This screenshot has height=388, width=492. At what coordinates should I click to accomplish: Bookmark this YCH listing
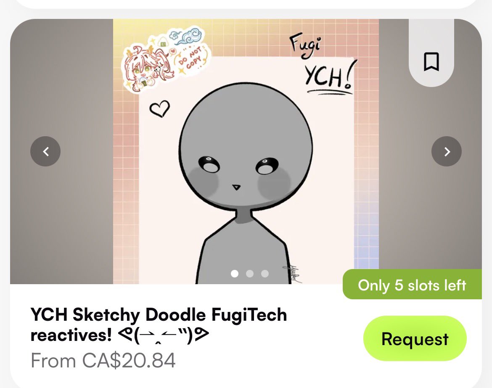(x=431, y=62)
